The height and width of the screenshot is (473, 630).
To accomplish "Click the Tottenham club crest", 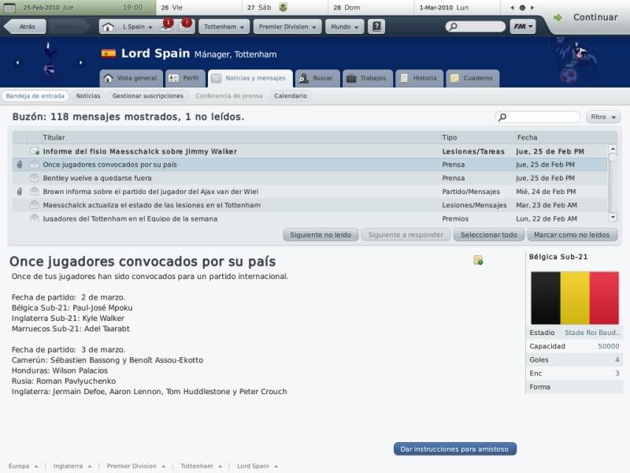I will click(49, 59).
